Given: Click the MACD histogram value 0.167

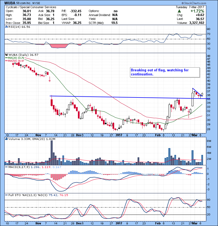Looking at the screenshot, I should 57,167.
